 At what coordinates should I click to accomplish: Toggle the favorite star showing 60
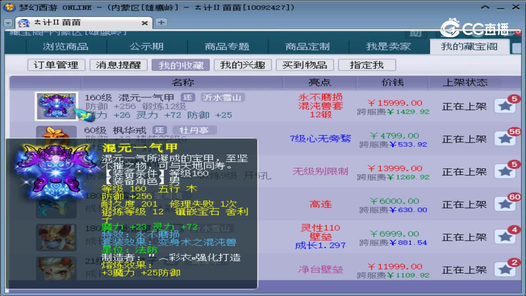pyautogui.click(x=505, y=204)
